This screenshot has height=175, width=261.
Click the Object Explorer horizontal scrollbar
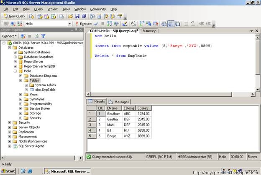[x=40, y=158]
